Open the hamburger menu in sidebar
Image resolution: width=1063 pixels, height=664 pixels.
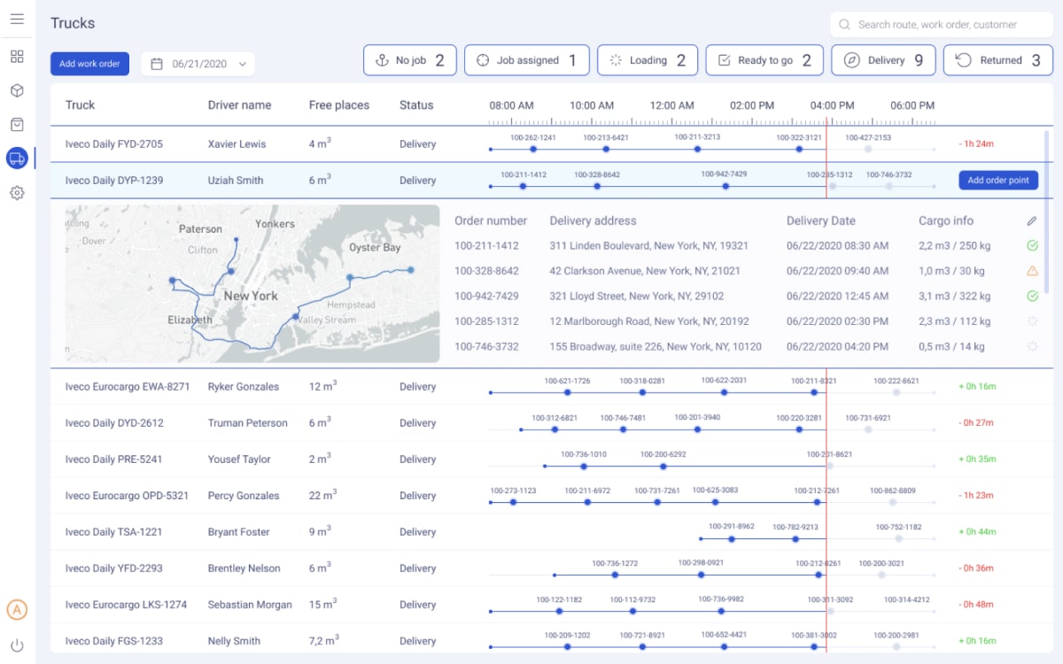point(17,19)
